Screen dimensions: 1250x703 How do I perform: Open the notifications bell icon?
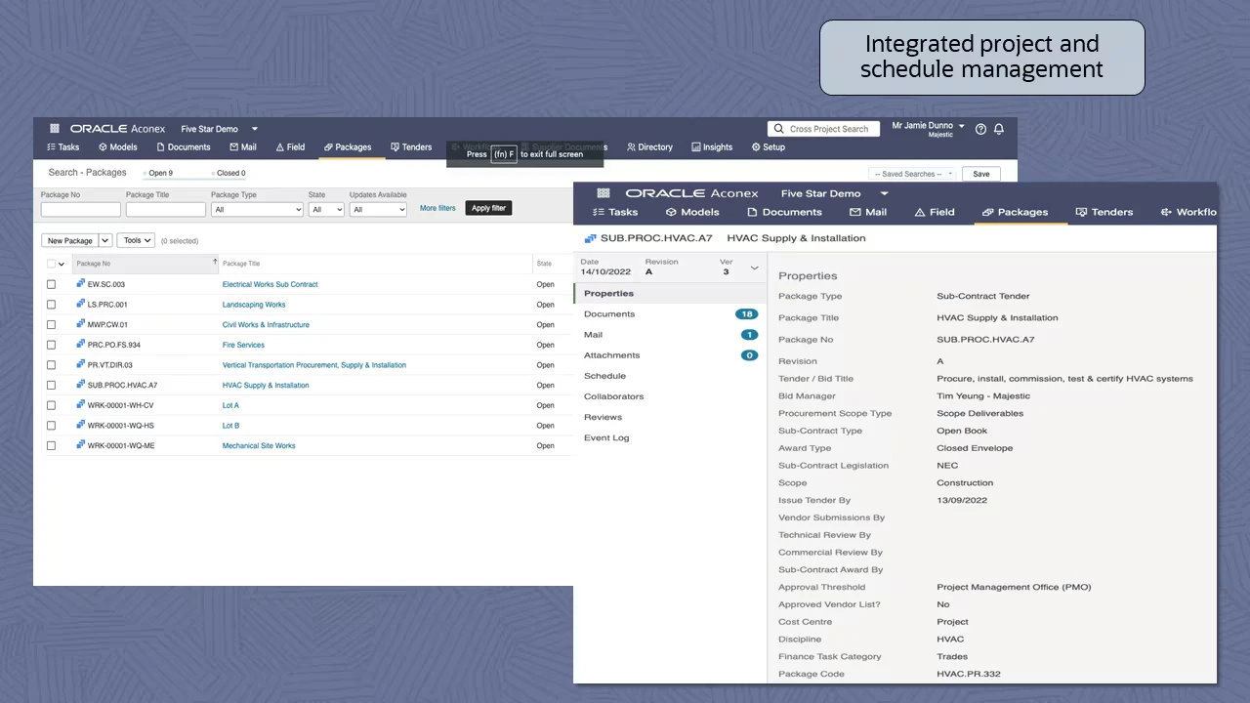(x=998, y=129)
